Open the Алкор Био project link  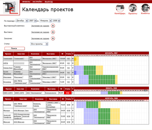pyautogui.click(x=8, y=68)
